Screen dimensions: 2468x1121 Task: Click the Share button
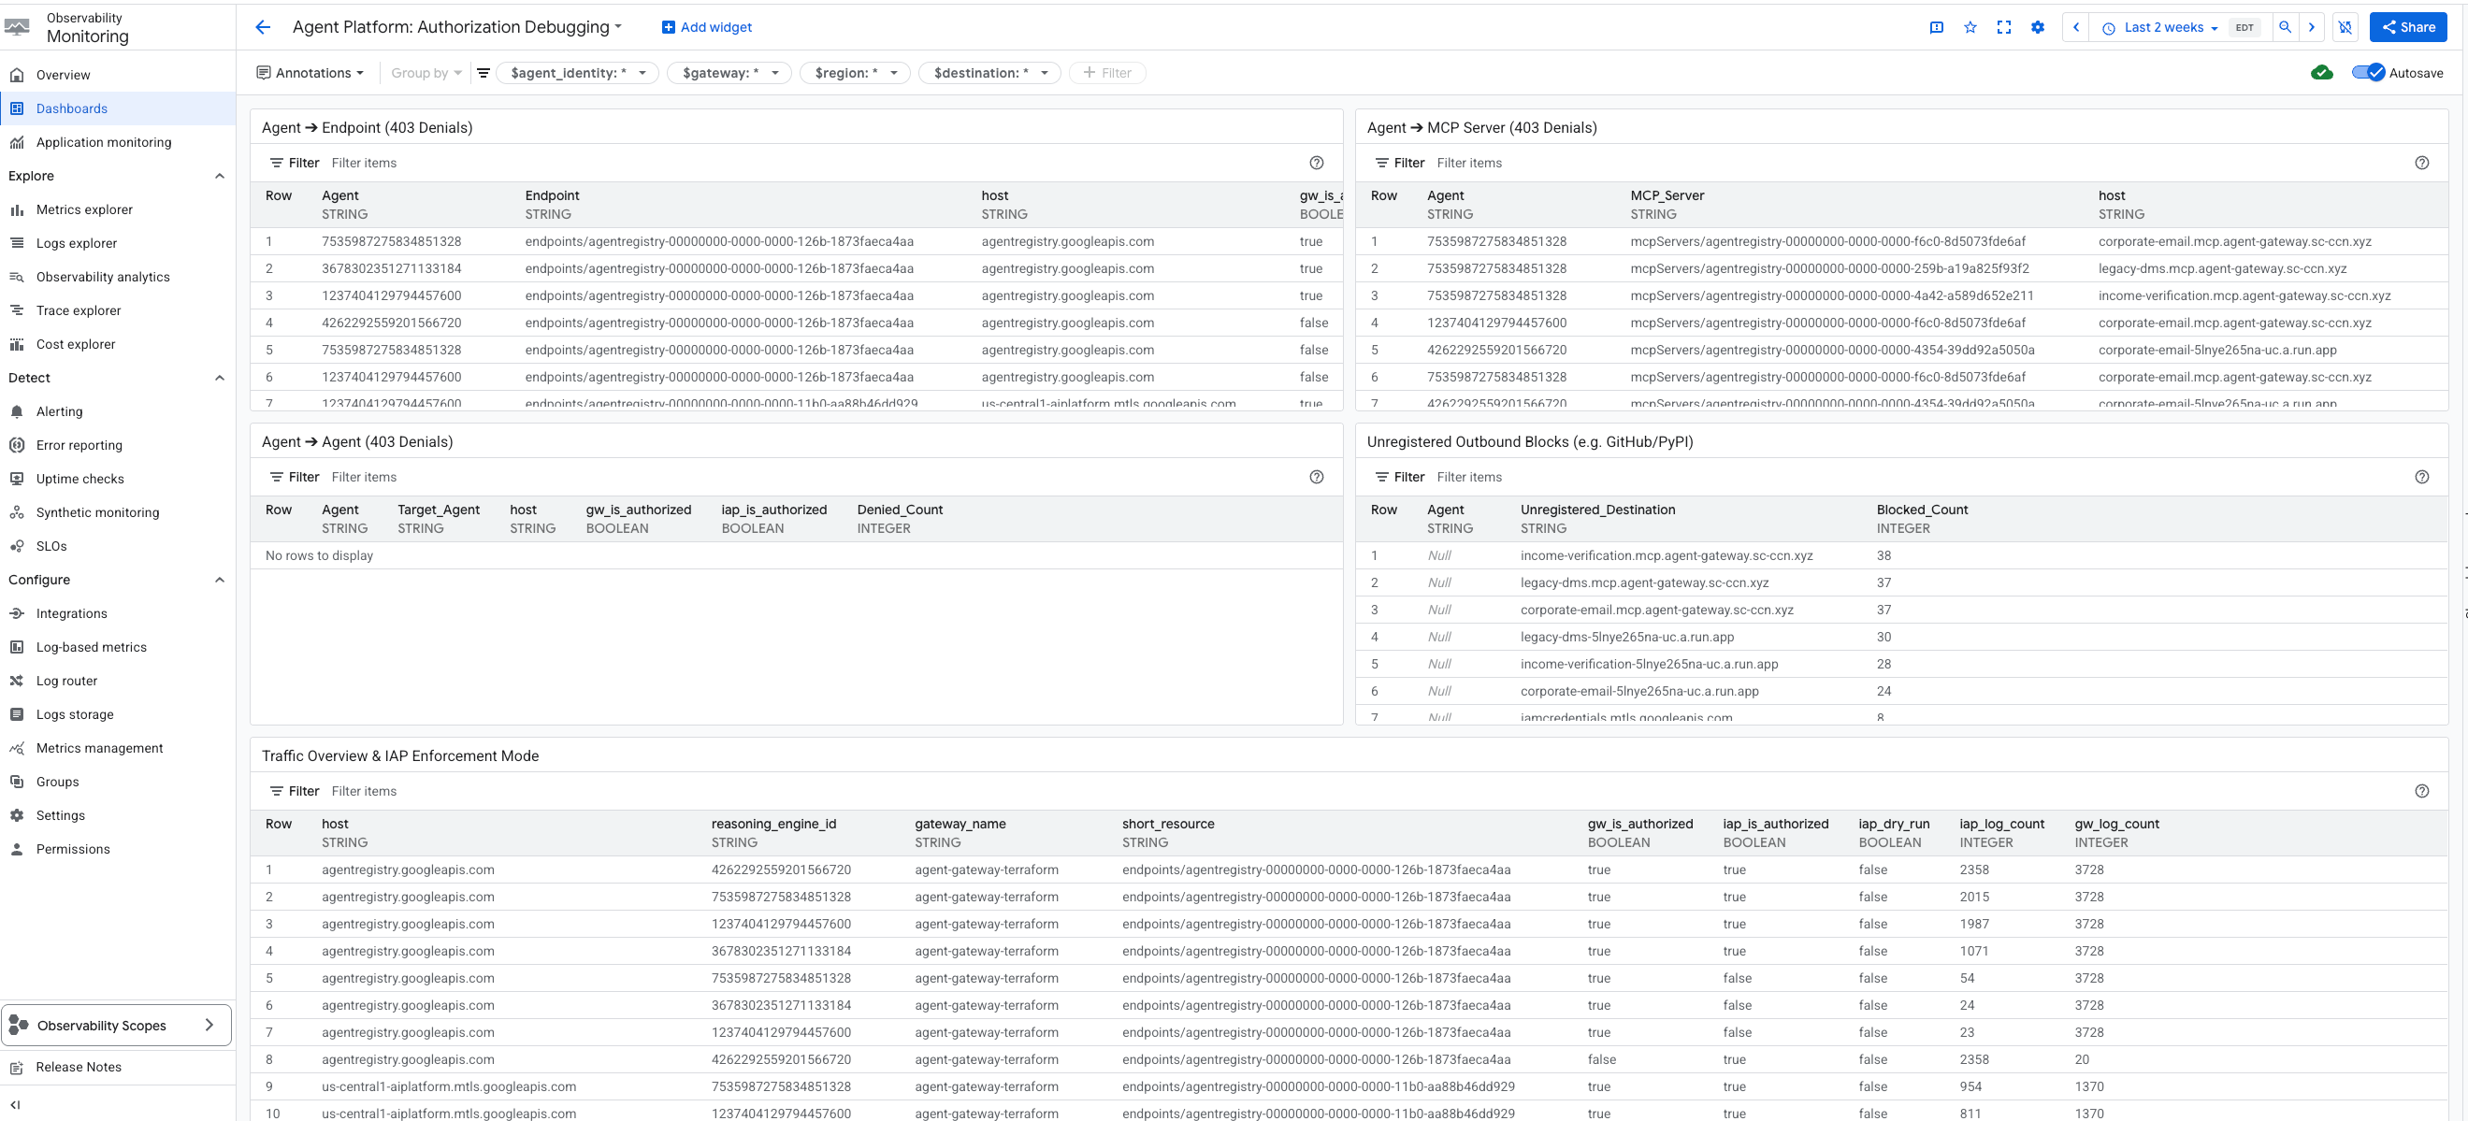pos(2407,27)
